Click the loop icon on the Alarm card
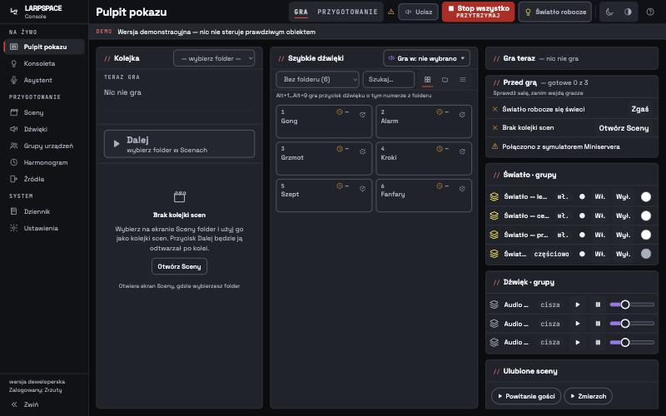The width and height of the screenshot is (666, 416). click(x=462, y=115)
